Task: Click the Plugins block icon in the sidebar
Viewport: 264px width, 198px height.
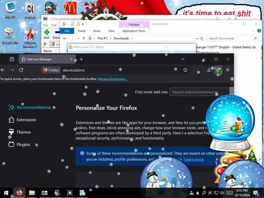Action: [x=11, y=144]
